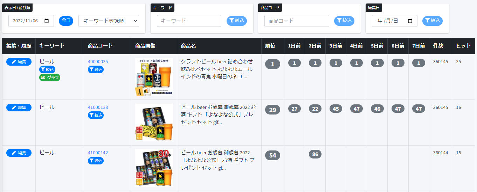The image size is (477, 192).
Task: Click rank badge 29 in second row
Action: (272, 110)
